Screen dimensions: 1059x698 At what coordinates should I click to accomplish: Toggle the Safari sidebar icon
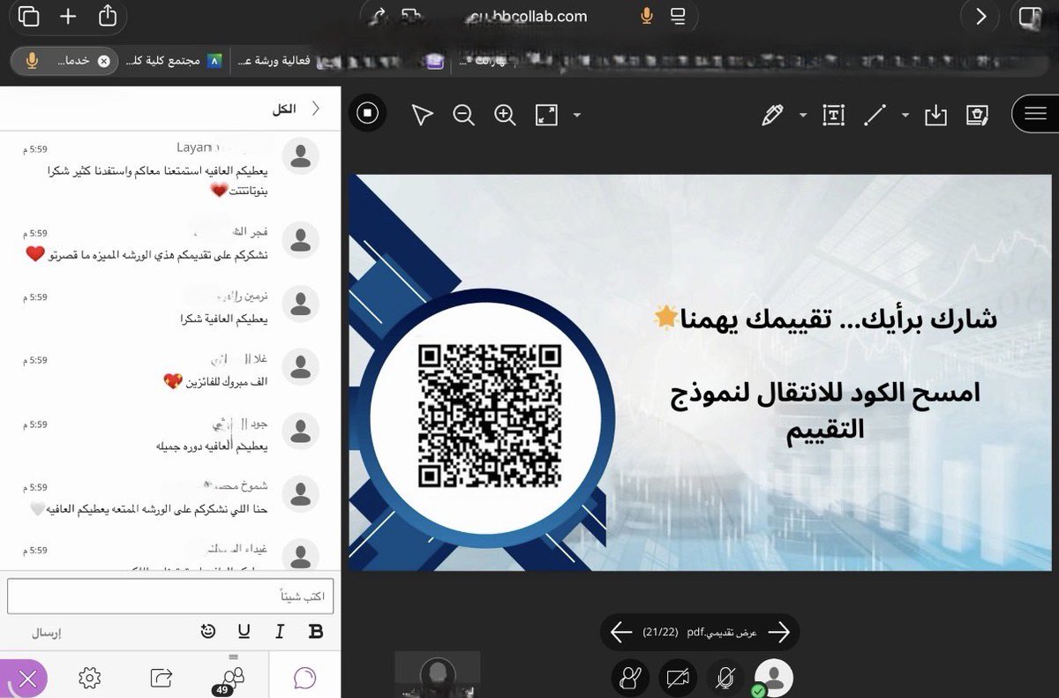(1029, 16)
